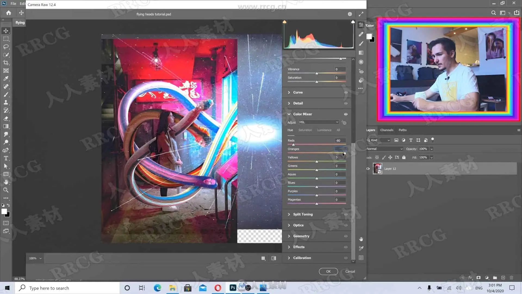Switch to the Channels tab

click(x=387, y=130)
